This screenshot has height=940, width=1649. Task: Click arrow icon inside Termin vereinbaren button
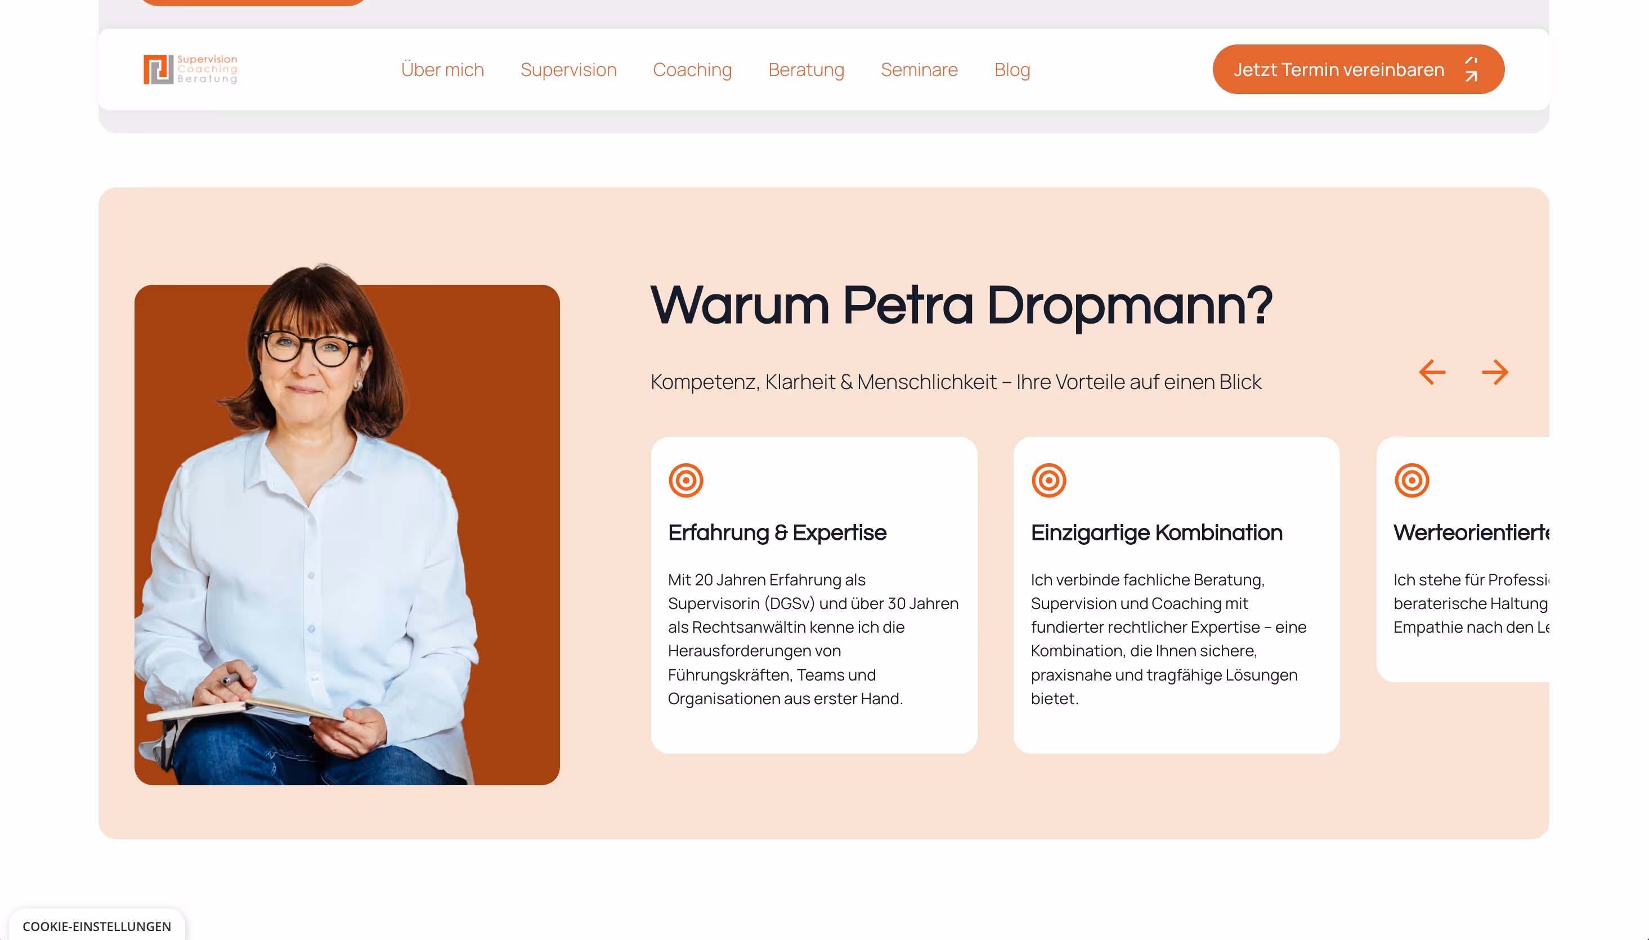point(1471,70)
